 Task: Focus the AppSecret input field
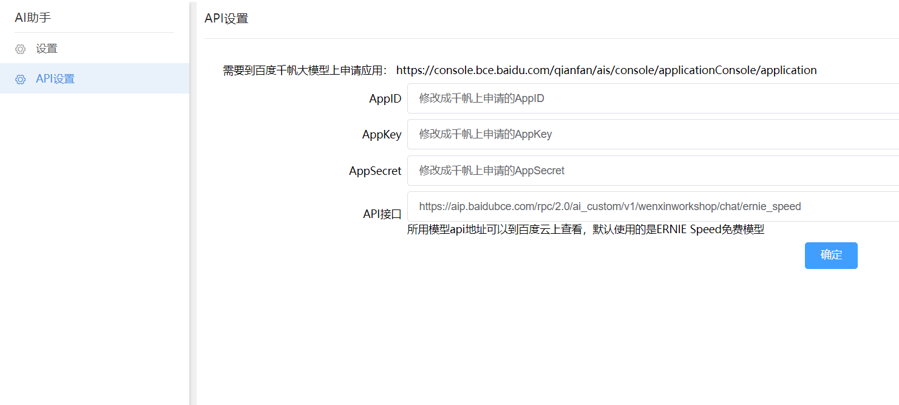(652, 171)
